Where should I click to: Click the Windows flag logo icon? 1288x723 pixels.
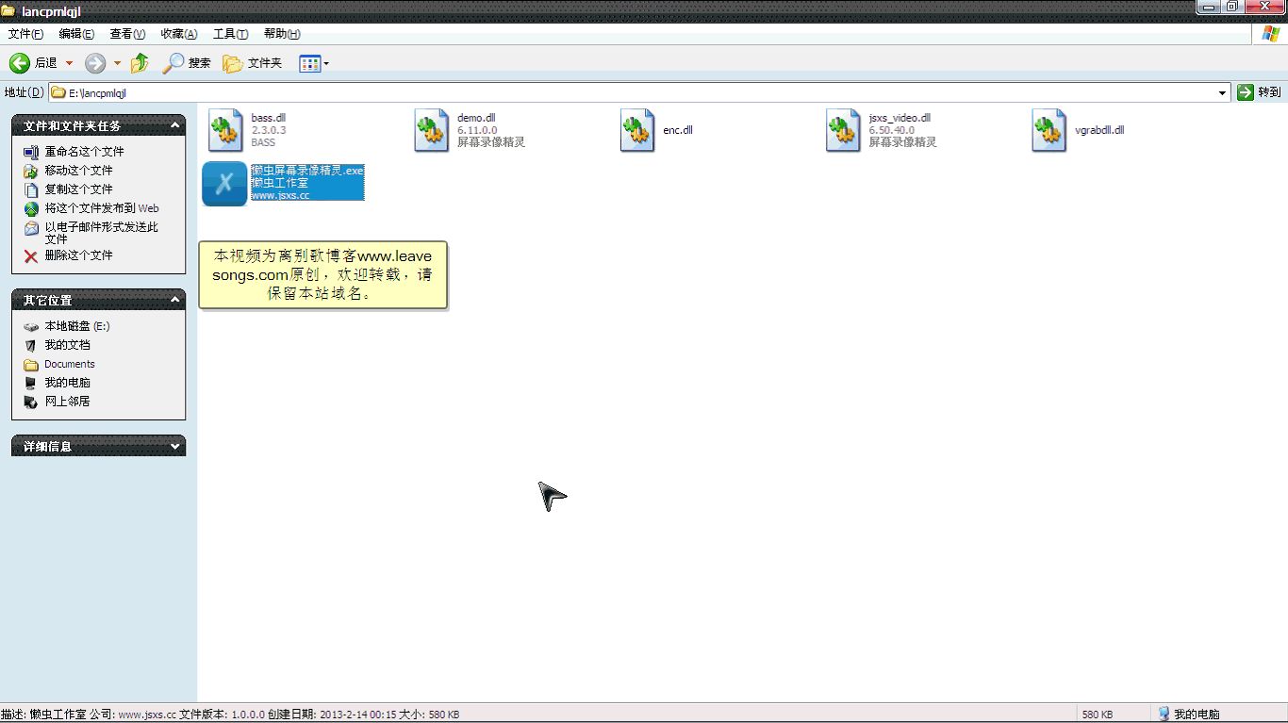click(x=1271, y=34)
